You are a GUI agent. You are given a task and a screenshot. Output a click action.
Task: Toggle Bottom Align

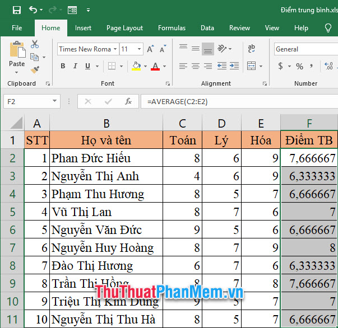[x=208, y=49]
